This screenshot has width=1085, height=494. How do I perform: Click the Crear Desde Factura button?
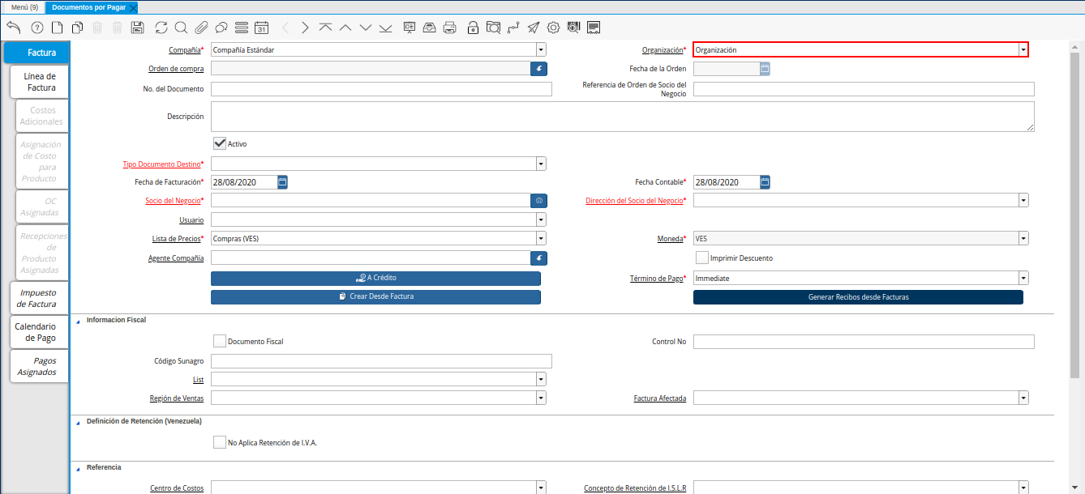tap(375, 296)
